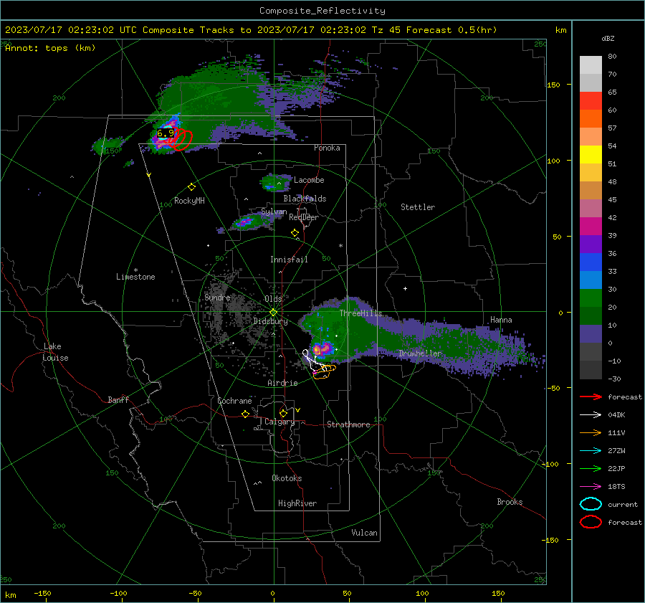Click the Drumheller city label
The width and height of the screenshot is (645, 603).
click(420, 353)
